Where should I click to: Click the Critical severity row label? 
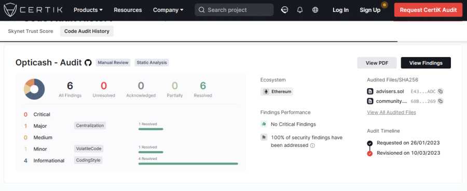(42, 114)
